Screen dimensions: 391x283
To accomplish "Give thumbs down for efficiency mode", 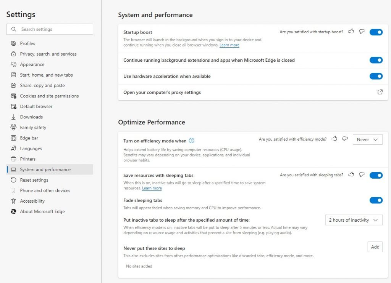I will tap(345, 139).
